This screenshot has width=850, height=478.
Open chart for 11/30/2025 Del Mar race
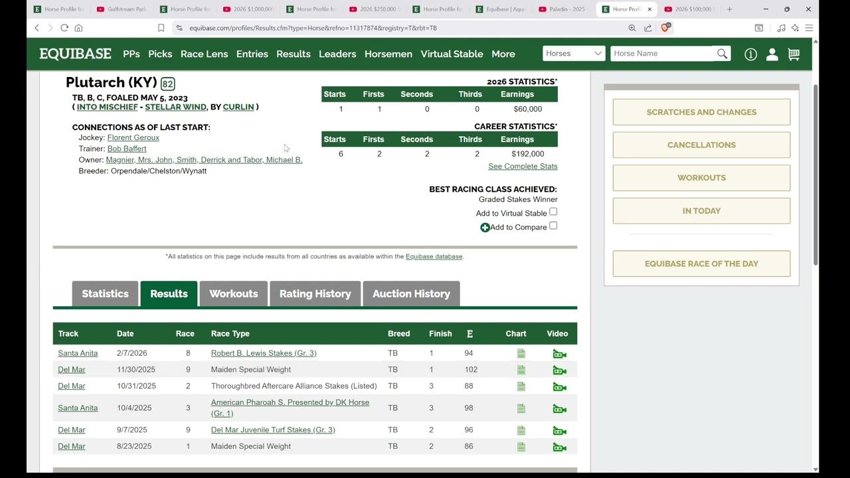click(x=521, y=370)
